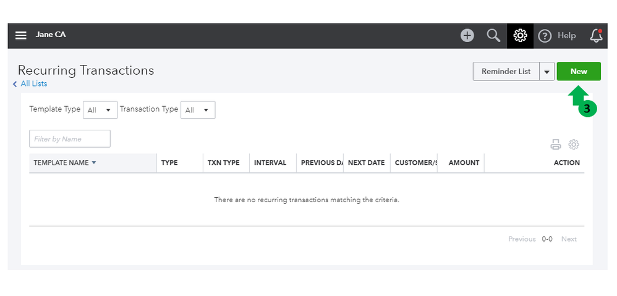Click the Next Date column header
The height and width of the screenshot is (296, 617).
(366, 163)
